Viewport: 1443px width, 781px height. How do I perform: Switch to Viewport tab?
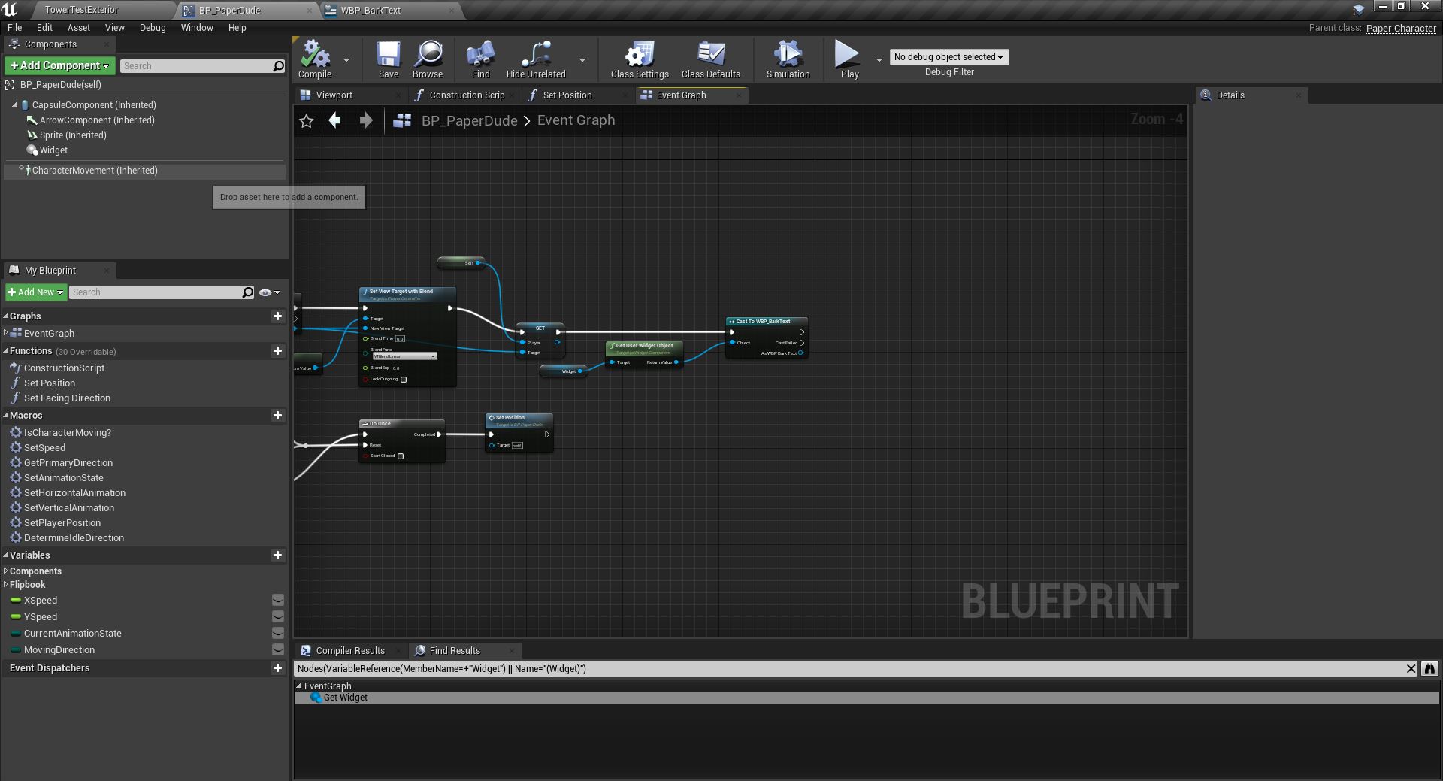pos(334,95)
